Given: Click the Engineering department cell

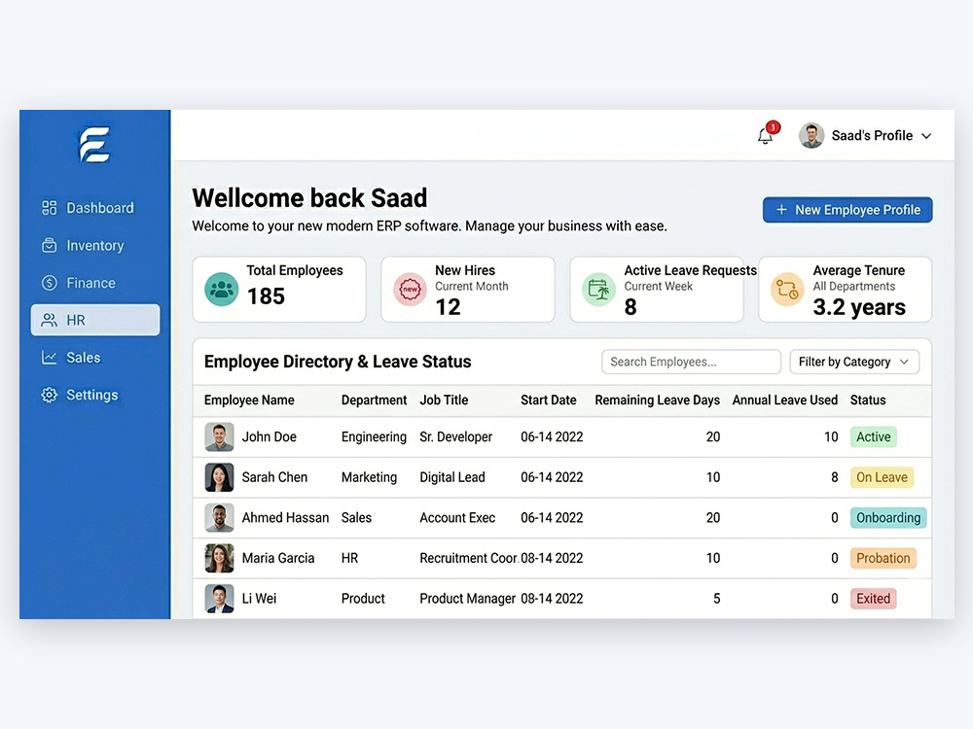Looking at the screenshot, I should coord(375,437).
